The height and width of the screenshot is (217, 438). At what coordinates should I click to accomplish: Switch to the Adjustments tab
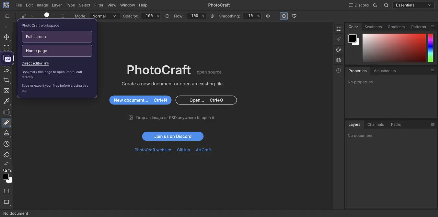385,71
